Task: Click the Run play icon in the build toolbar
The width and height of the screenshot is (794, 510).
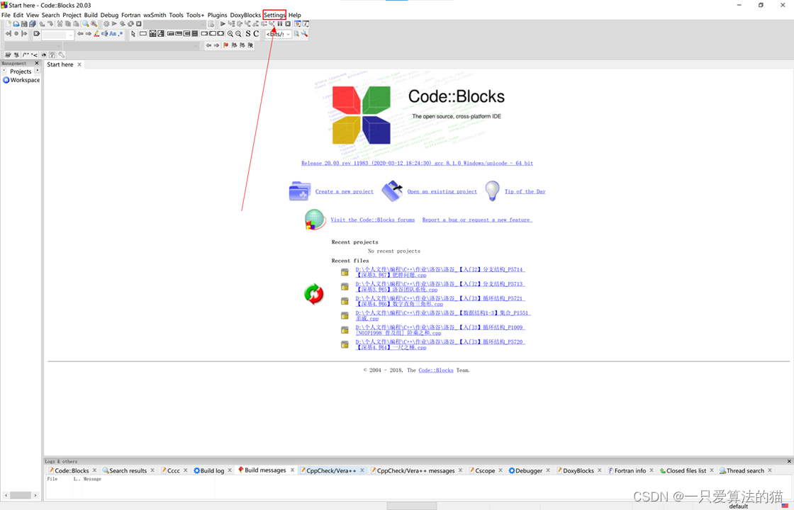Action: 114,24
